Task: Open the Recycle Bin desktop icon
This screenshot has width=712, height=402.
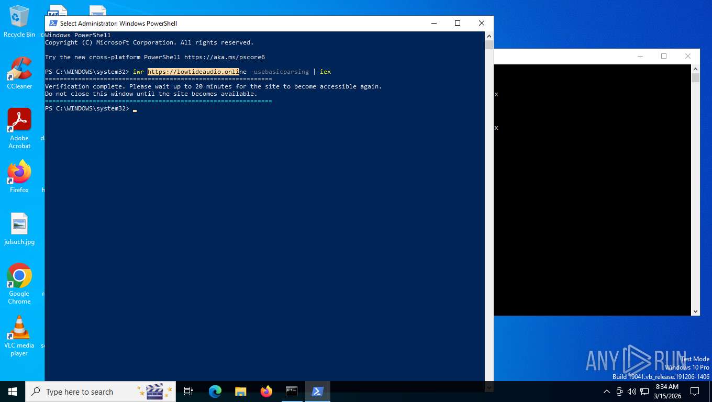Action: (19, 21)
